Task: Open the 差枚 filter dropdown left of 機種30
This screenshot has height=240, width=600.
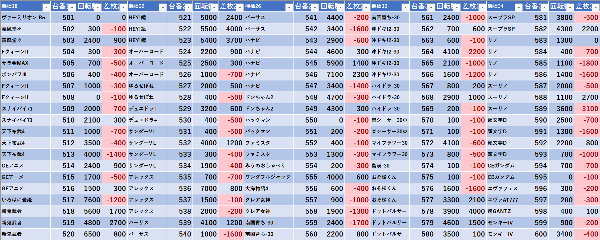Action: click(x=366, y=7)
